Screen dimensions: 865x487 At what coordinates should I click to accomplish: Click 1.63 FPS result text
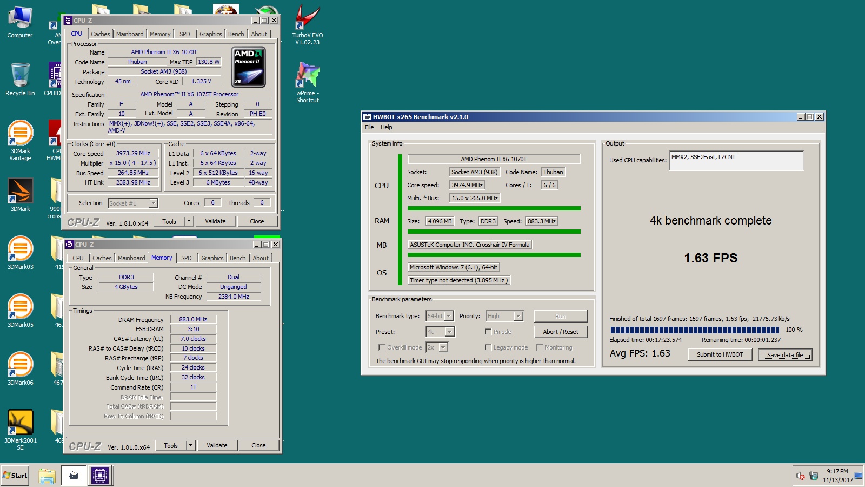click(x=711, y=258)
